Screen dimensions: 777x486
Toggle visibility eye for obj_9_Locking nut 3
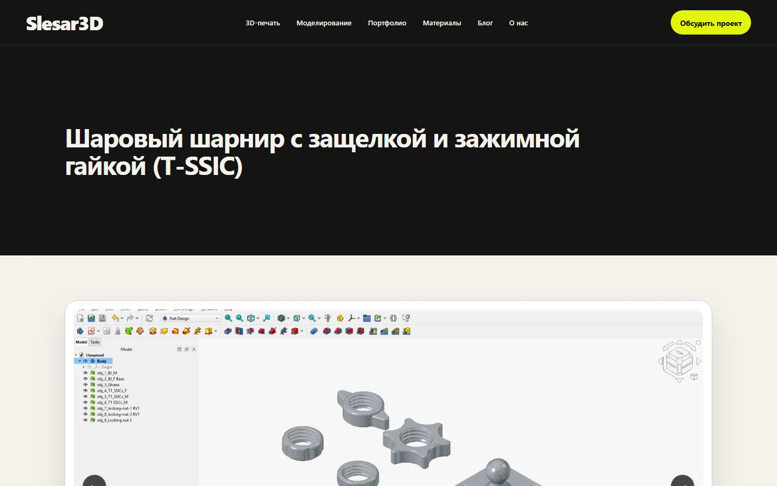click(x=85, y=420)
